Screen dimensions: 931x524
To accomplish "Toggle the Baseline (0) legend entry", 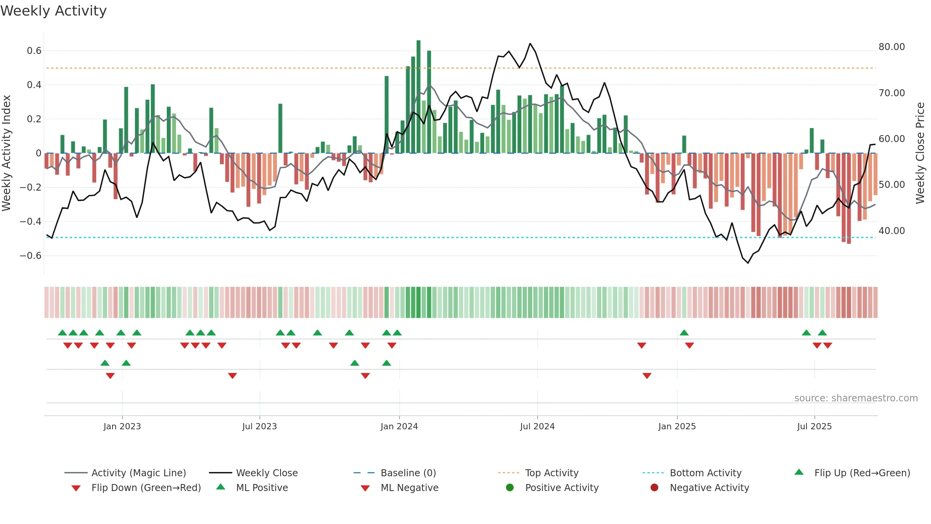I will tap(395, 473).
